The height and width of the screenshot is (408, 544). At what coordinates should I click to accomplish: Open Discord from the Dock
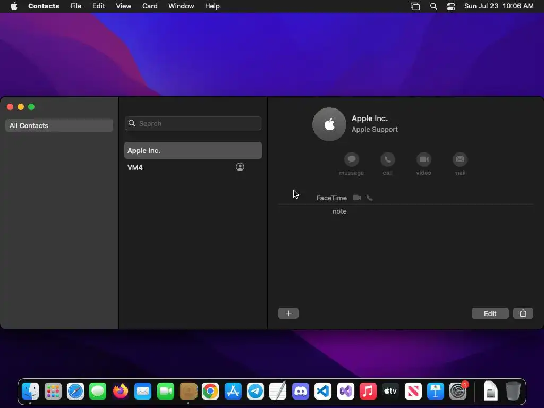click(x=301, y=391)
